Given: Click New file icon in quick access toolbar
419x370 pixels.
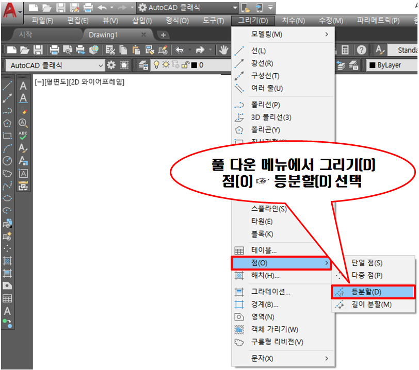Looking at the screenshot, I should [33, 8].
